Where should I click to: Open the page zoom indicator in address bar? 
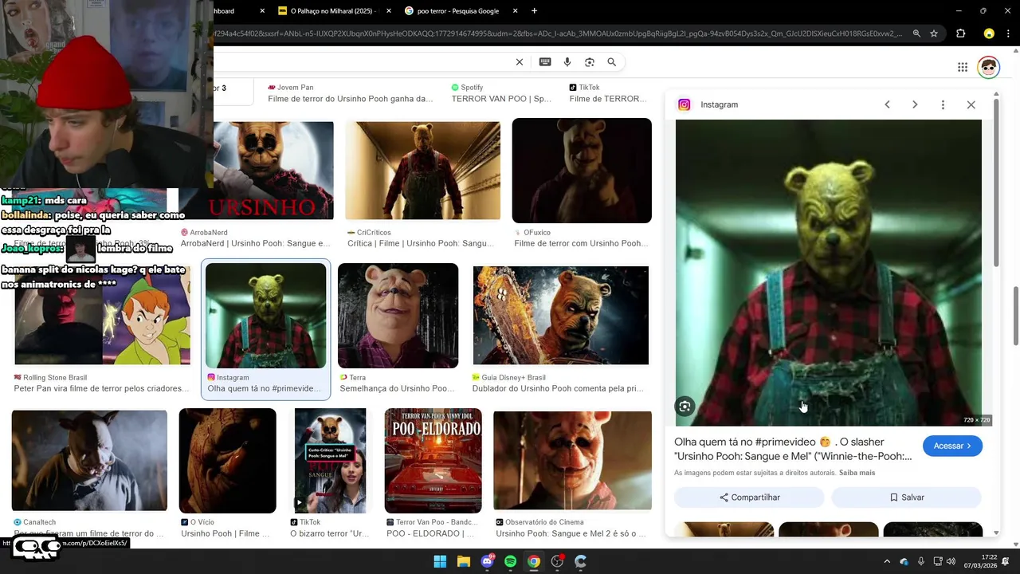click(916, 33)
